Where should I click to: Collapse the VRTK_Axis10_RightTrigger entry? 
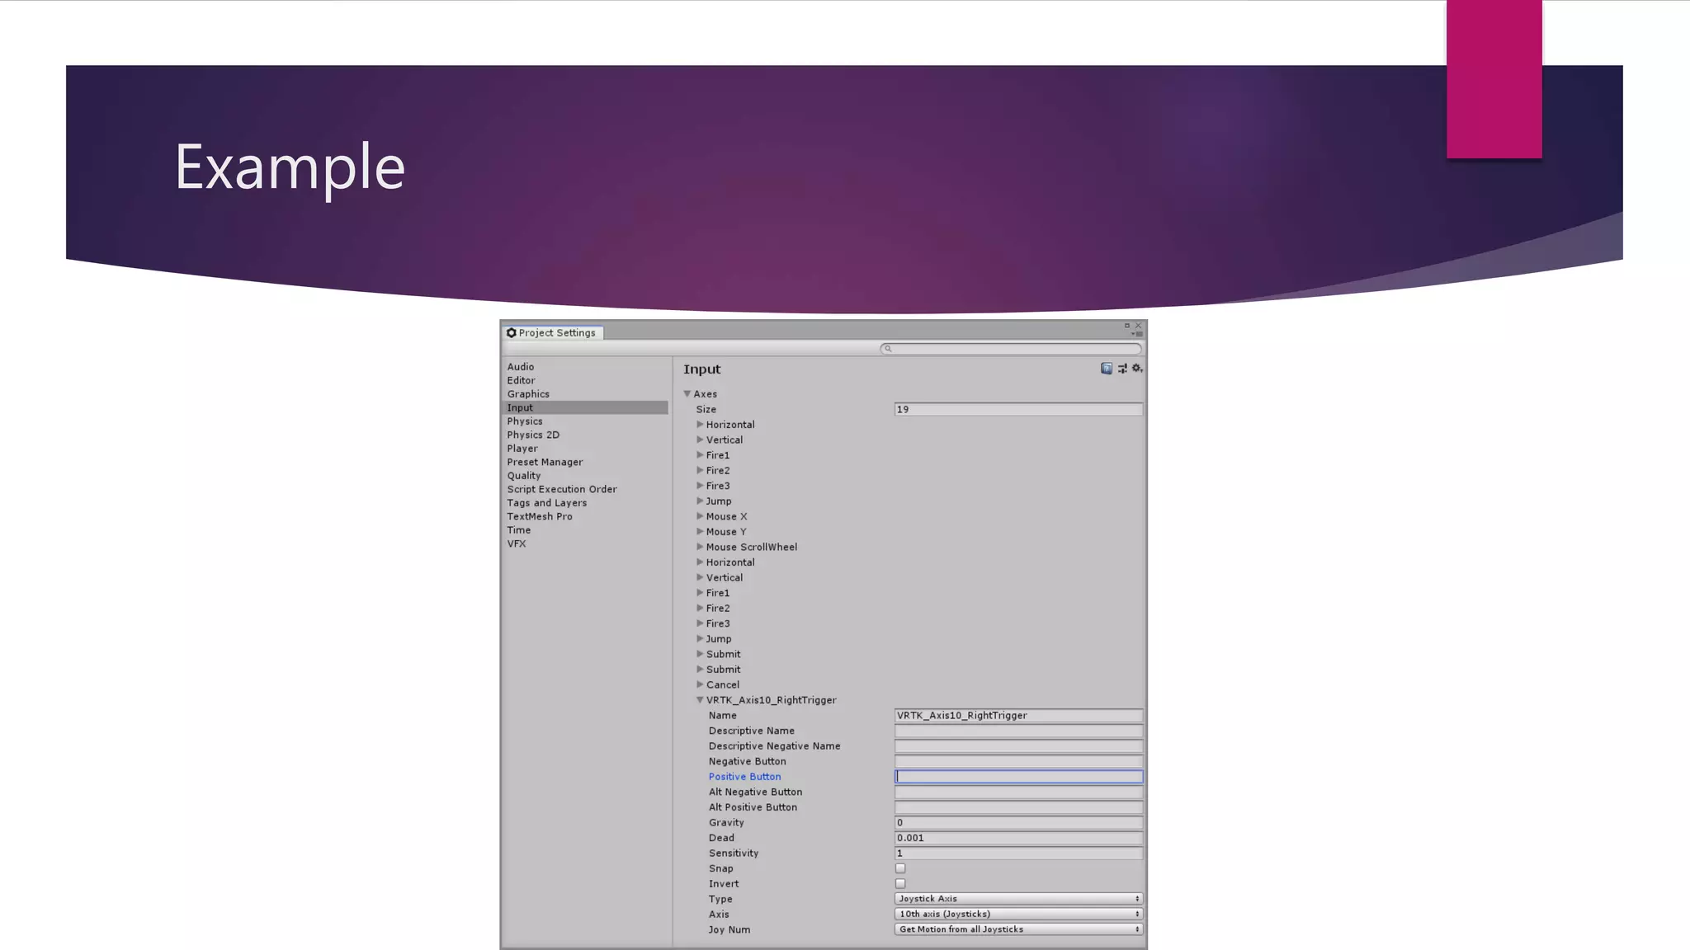click(x=700, y=700)
